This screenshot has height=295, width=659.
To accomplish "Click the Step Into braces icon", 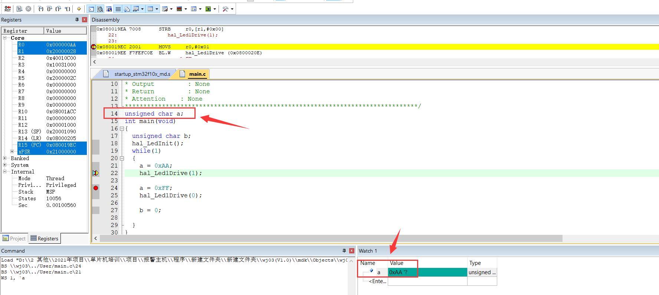I will (41, 9).
